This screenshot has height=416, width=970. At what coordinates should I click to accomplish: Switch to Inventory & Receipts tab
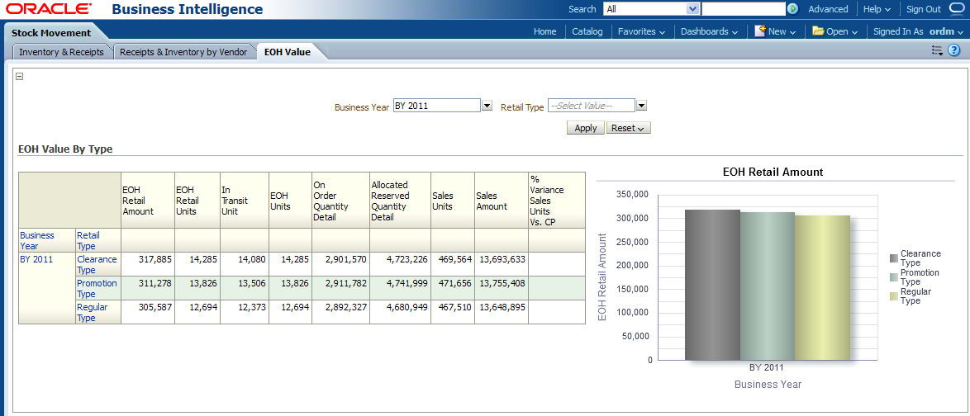click(x=62, y=51)
